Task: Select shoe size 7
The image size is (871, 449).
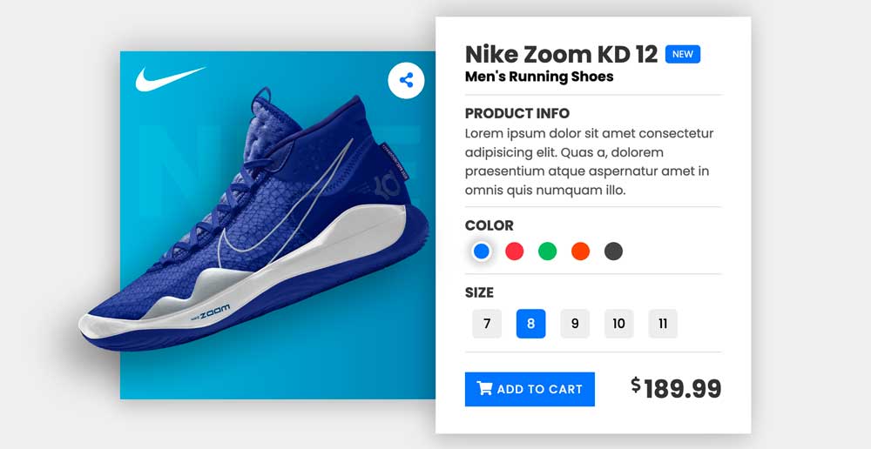Action: [487, 324]
